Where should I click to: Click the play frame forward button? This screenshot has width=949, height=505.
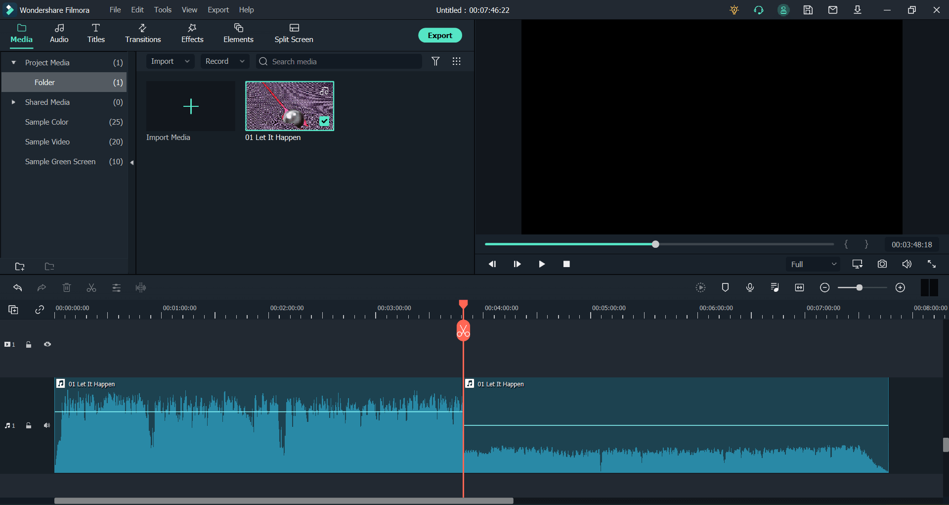coord(517,264)
